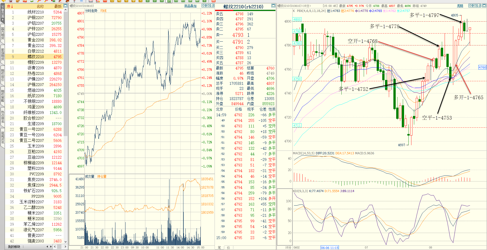Image resolution: width=487 pixels, height=250 pixels.
Task: Click the 名称 column header
Action: pyautogui.click(x=40, y=6)
